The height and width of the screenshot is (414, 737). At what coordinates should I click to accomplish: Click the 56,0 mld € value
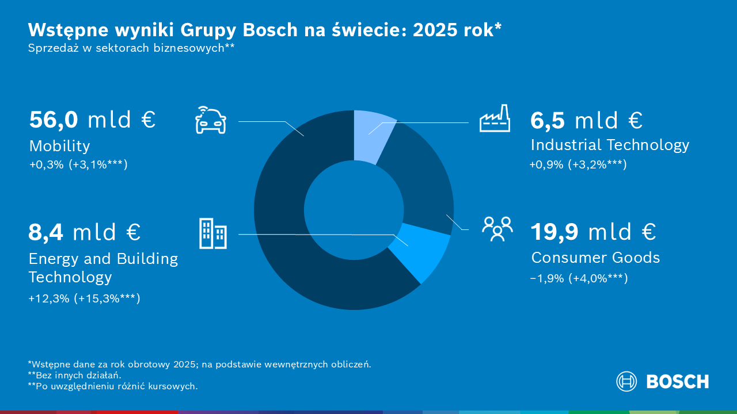[x=92, y=120]
